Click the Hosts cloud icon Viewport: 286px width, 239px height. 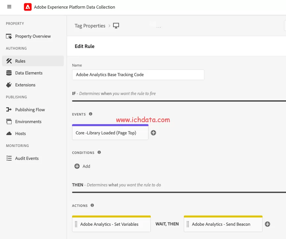coord(9,133)
